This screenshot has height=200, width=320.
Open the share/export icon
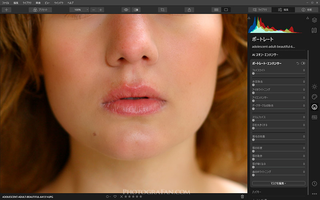(189, 10)
